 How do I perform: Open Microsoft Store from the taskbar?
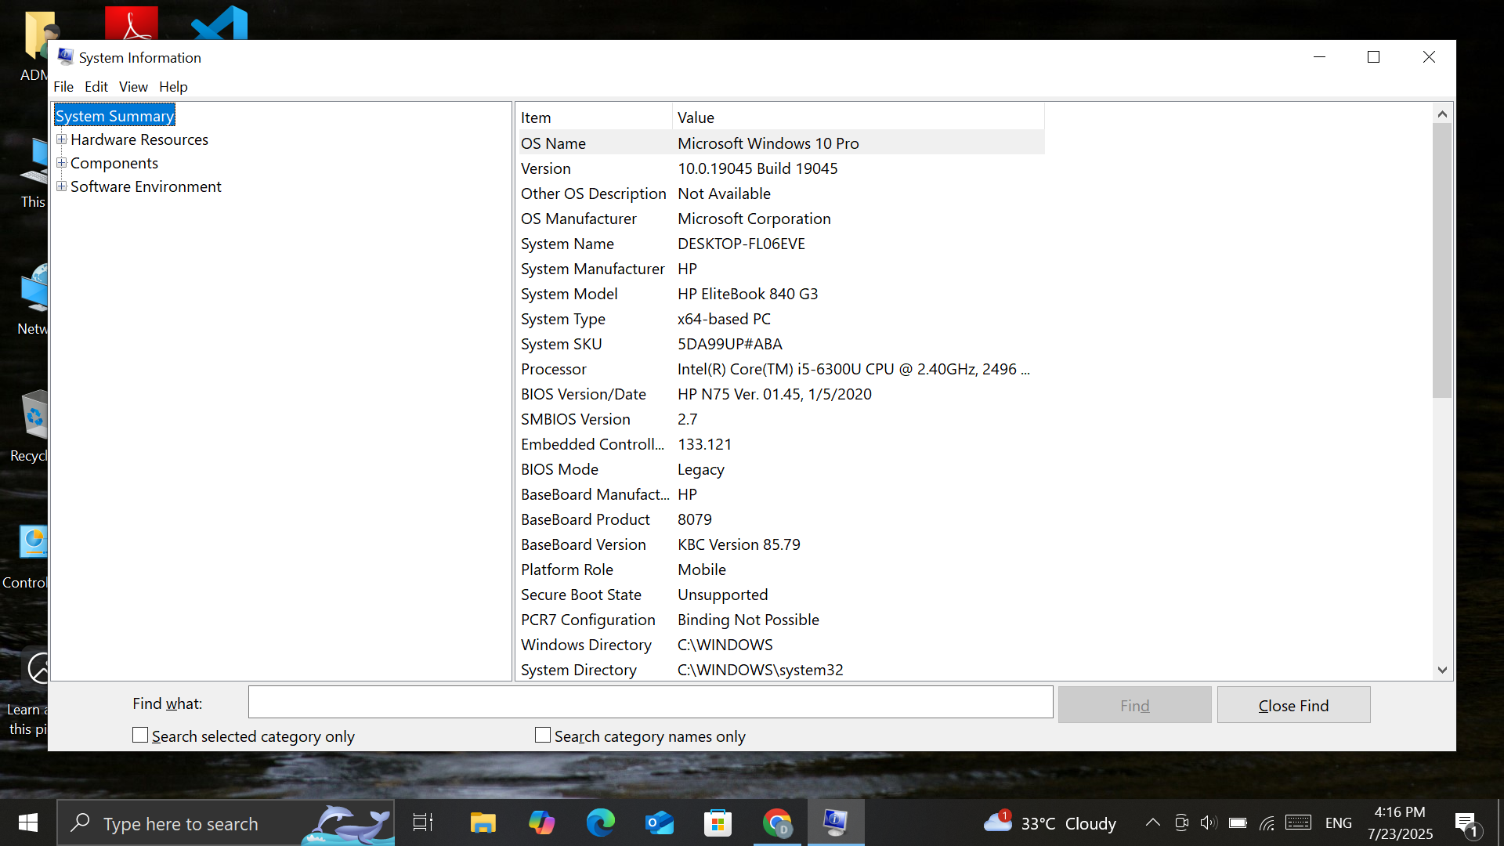(x=718, y=822)
